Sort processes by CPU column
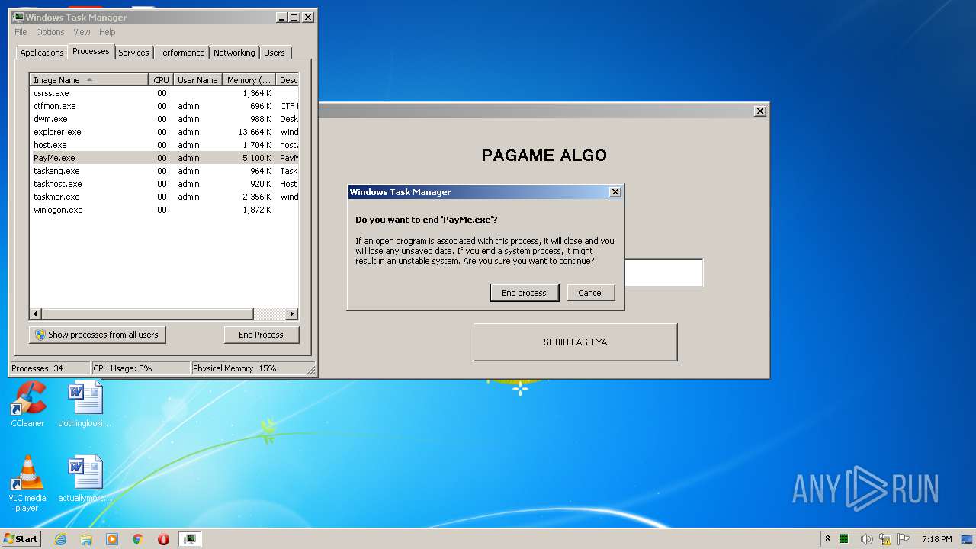Screen dimensions: 976x549 161,80
